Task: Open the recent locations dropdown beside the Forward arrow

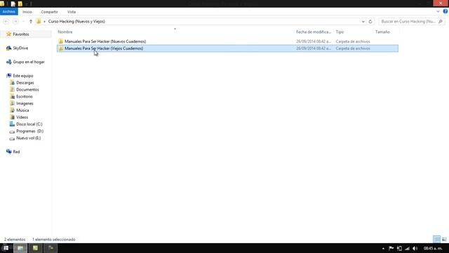Action: [23, 22]
